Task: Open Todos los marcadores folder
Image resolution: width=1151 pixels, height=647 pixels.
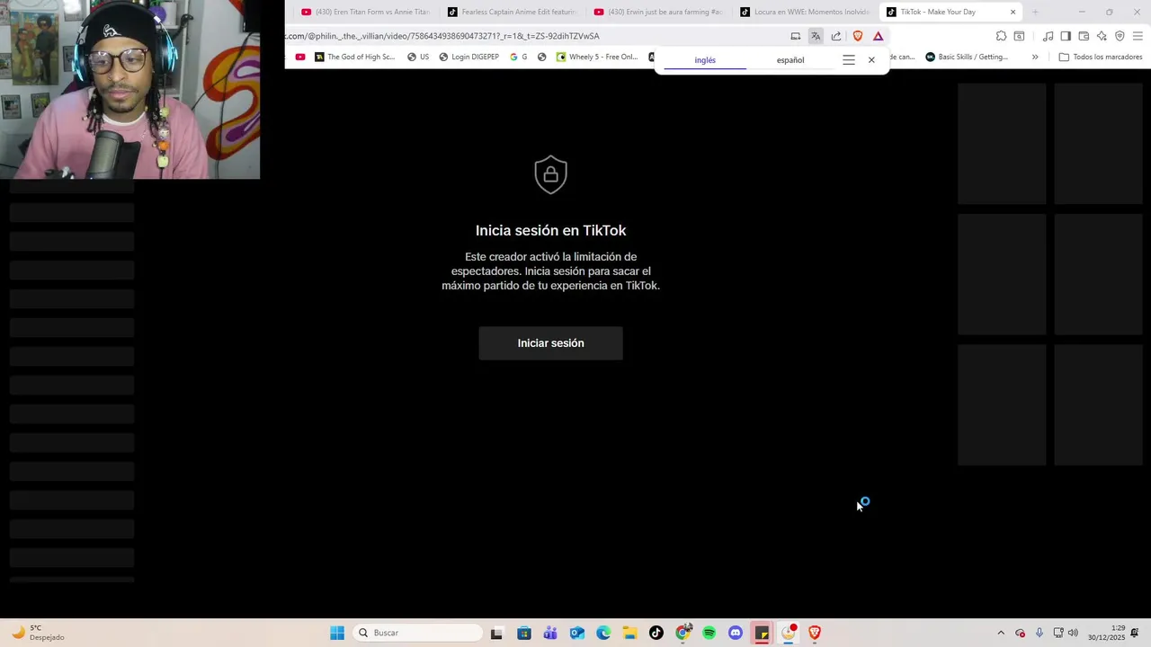Action: [x=1101, y=57]
